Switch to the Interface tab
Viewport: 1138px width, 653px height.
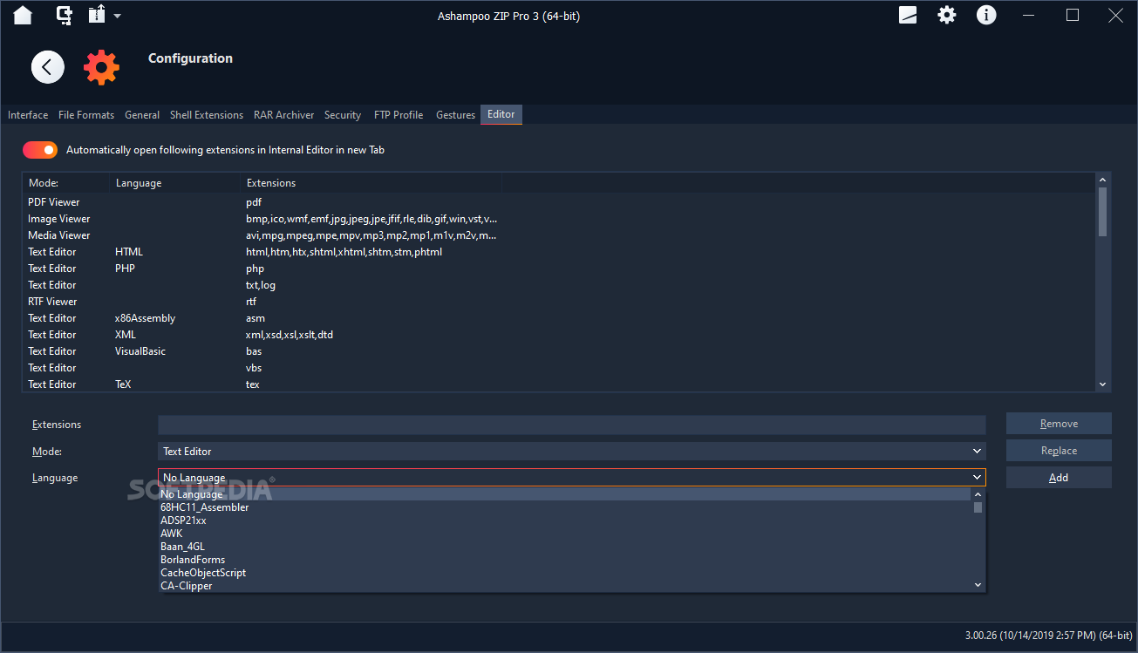pos(28,115)
